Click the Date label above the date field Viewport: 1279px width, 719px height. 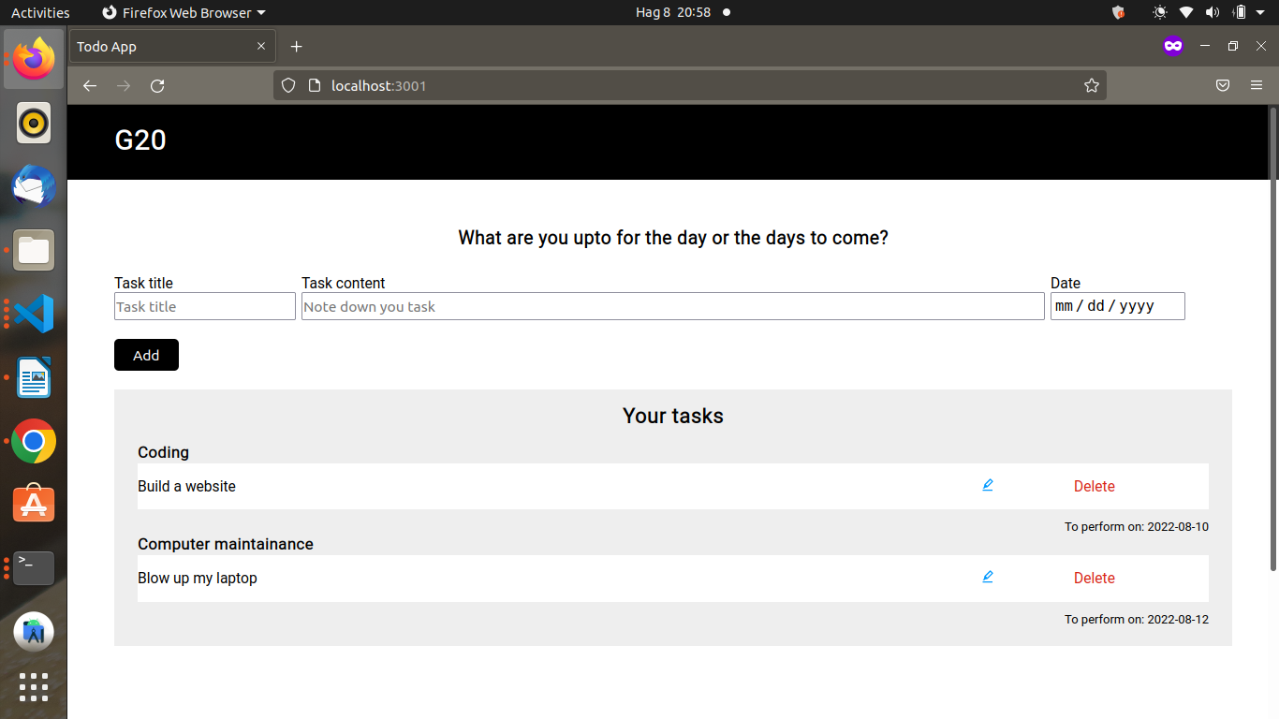point(1066,283)
